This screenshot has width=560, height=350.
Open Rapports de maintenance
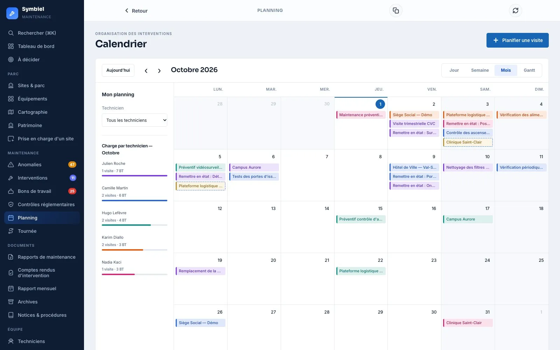tap(42, 257)
